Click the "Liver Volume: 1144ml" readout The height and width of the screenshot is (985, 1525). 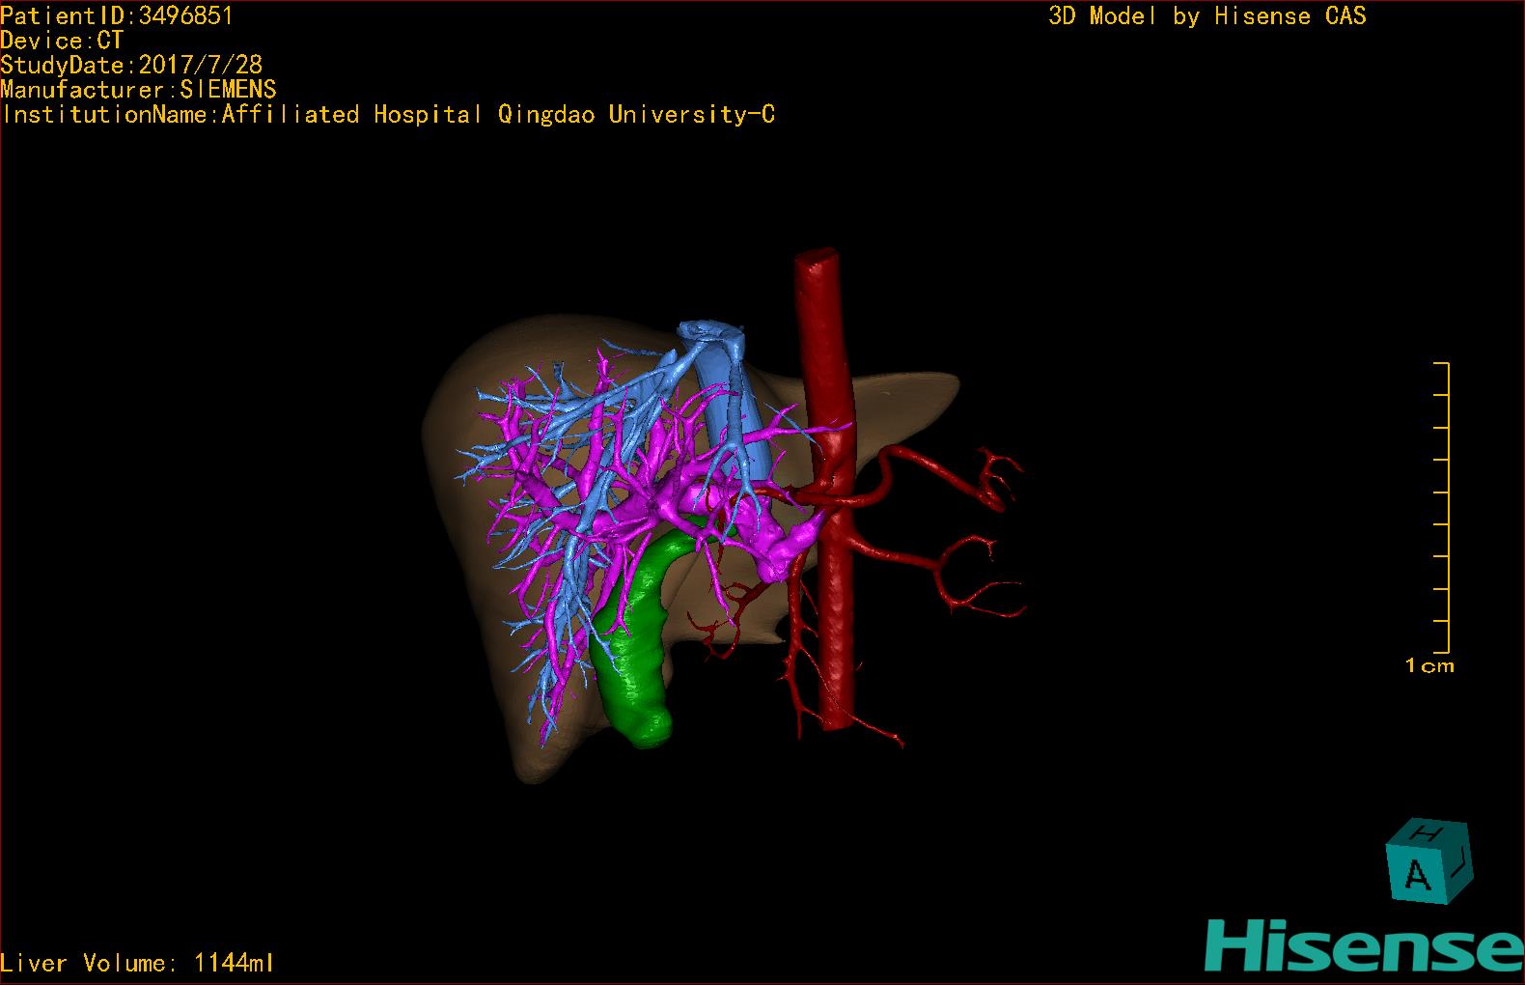(x=137, y=963)
